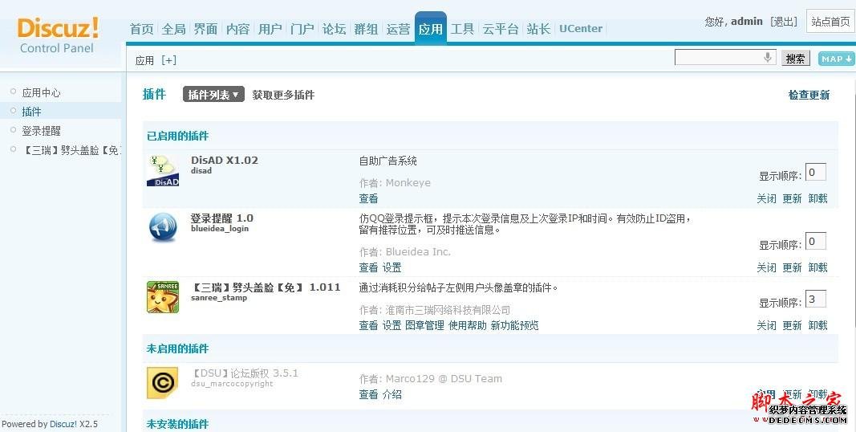Viewport: 856px width, 432px height.
Task: Open the 运营 top menu
Action: (x=398, y=29)
